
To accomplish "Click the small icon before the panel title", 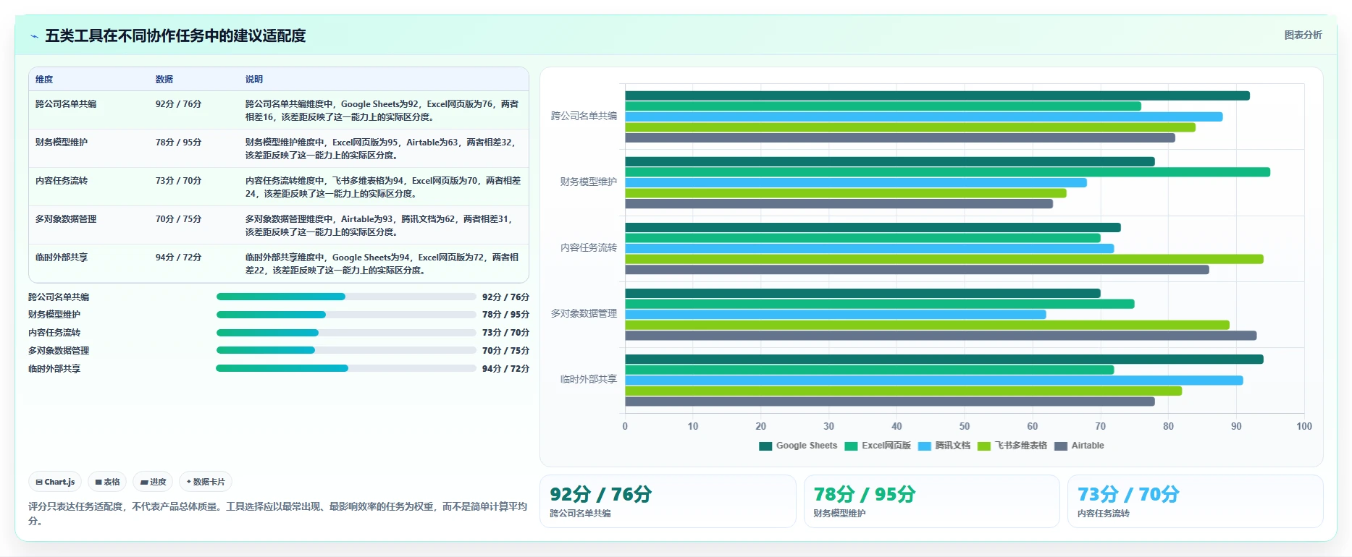I will coord(34,36).
